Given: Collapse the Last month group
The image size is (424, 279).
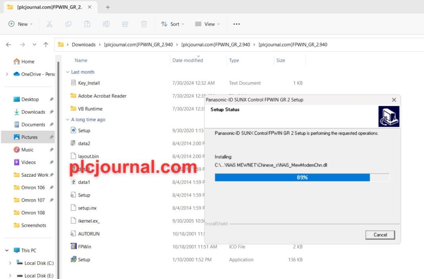Looking at the screenshot, I should (x=67, y=72).
